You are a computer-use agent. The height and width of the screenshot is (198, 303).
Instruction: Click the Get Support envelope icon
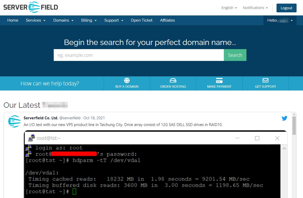coord(265,80)
